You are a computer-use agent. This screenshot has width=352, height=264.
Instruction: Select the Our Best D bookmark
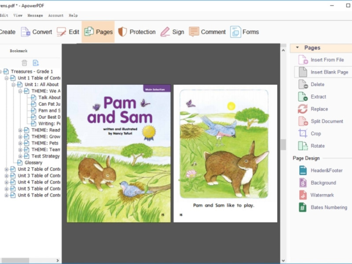point(49,117)
